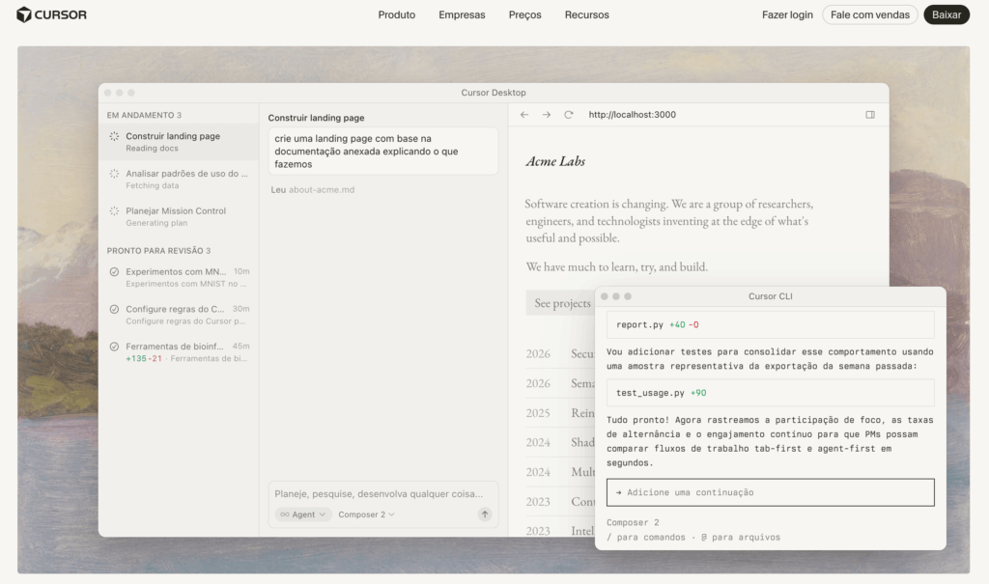Select the Planejar Mission Control task
This screenshot has width=989, height=584.
point(179,216)
